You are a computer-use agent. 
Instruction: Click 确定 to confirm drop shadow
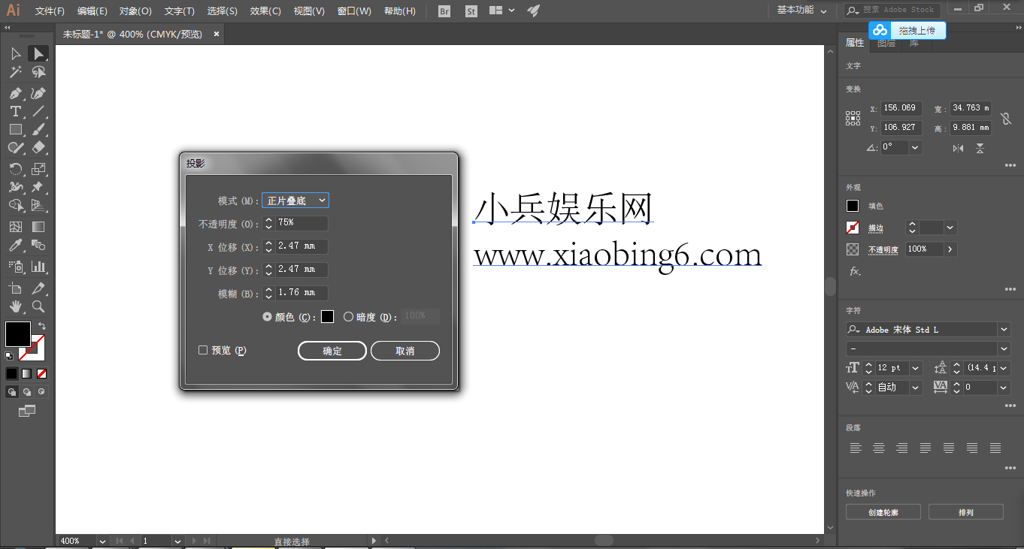[x=332, y=351]
